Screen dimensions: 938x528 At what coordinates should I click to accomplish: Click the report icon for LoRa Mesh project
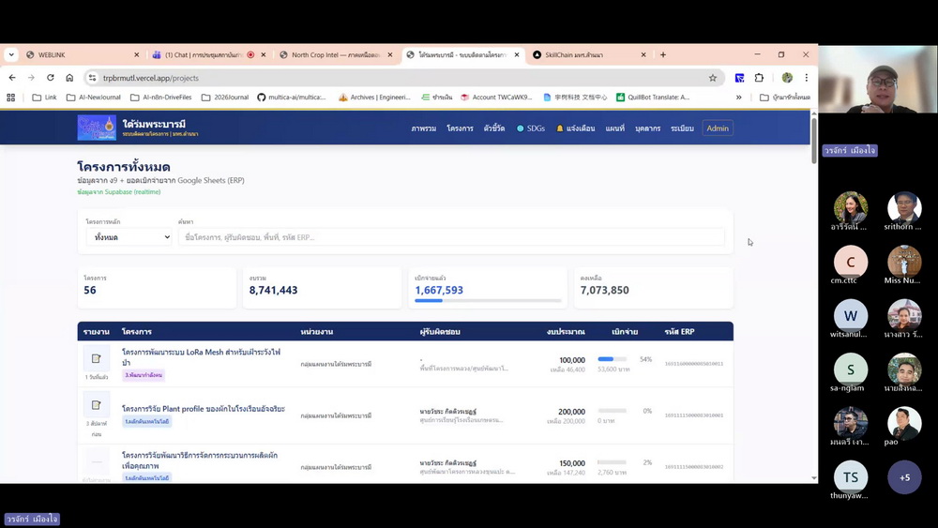(96, 358)
